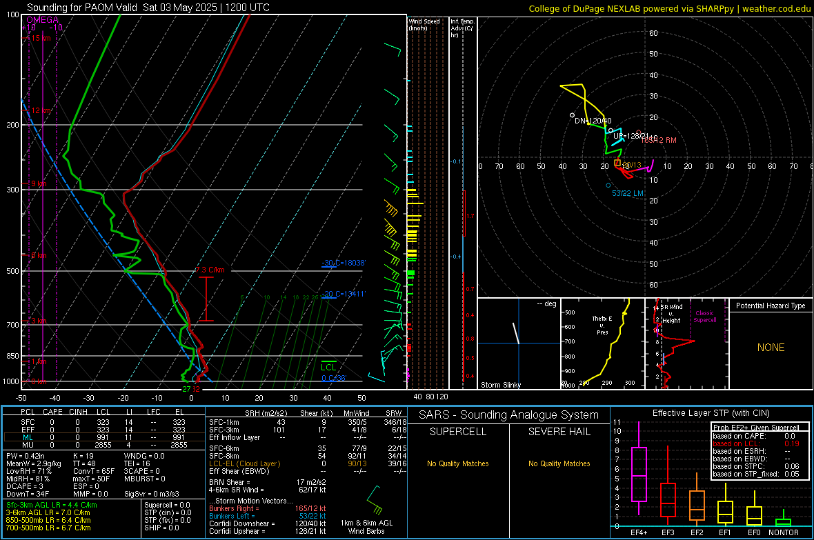Click the SigSvr = 0 m3/s3 value
Viewport: 814px width, 540px height.
point(152,494)
